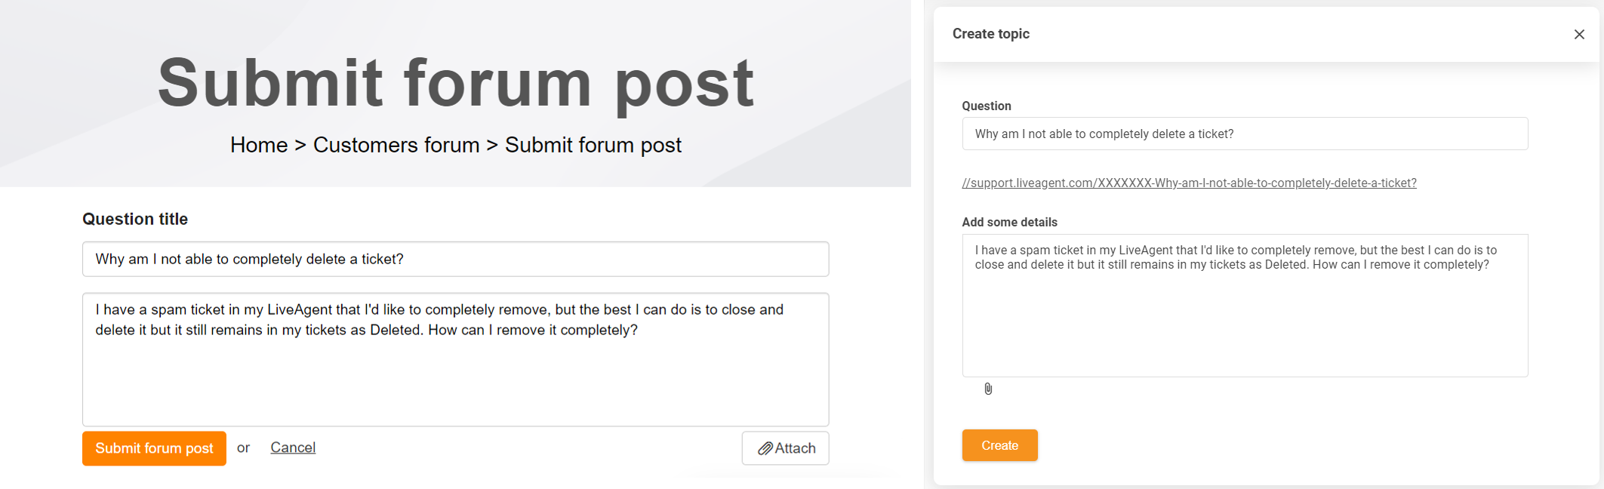Click the large Submit forum post heading
Screen dimensions: 1604x489
tap(455, 83)
